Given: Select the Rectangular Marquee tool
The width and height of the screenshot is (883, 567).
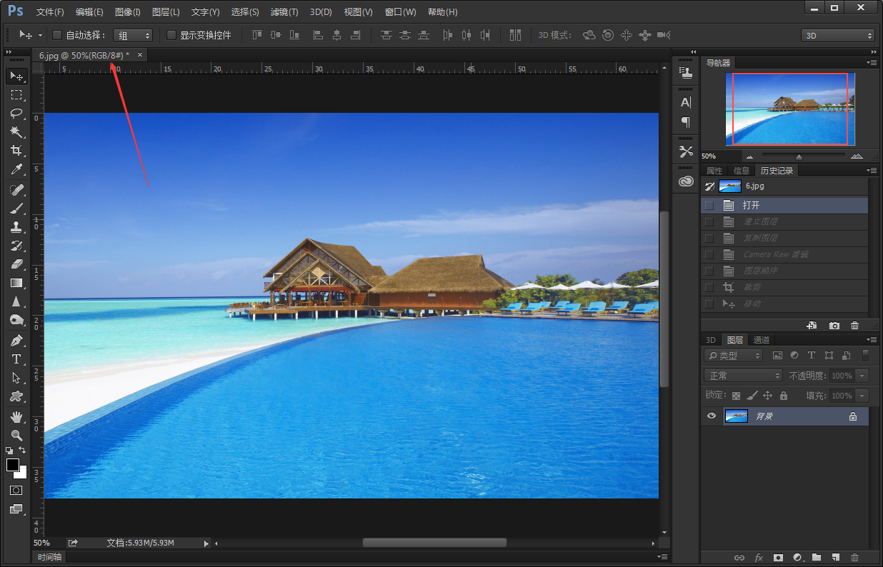Looking at the screenshot, I should tap(16, 94).
